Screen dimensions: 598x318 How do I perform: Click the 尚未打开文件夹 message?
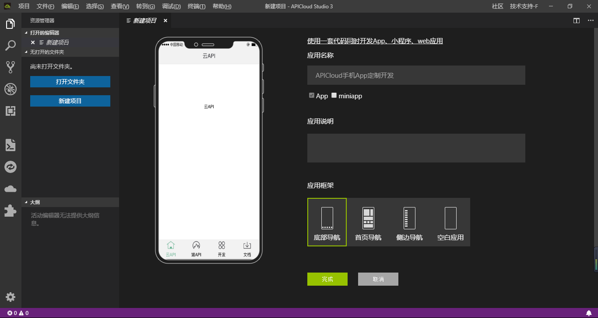tap(52, 67)
